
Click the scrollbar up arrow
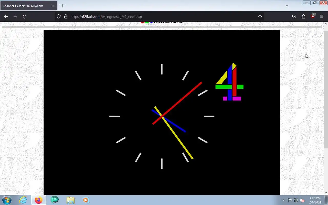[x=326, y=24]
